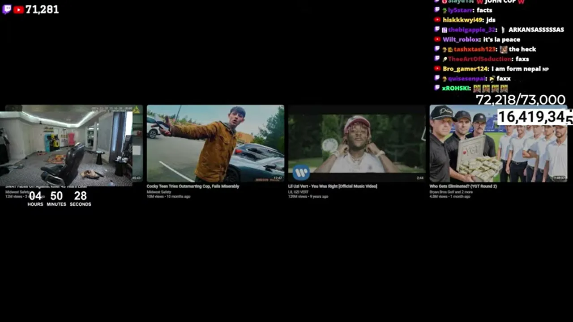Viewport: 573px width, 322px height.
Task: Click username Wilt_roblox in chat
Action: pyautogui.click(x=462, y=40)
